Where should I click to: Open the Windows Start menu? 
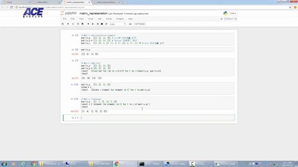(4, 164)
